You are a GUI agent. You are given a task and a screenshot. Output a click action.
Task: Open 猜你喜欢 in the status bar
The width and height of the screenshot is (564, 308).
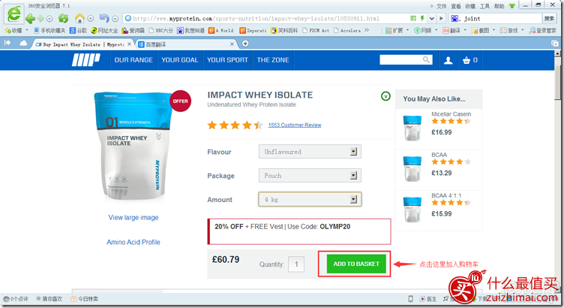pos(49,299)
